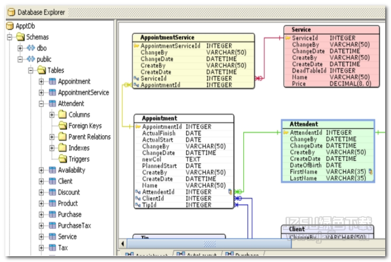Click the 'newCol' TEXT column in Appointment
Viewport: 391px width, 262px height.
(x=184, y=159)
